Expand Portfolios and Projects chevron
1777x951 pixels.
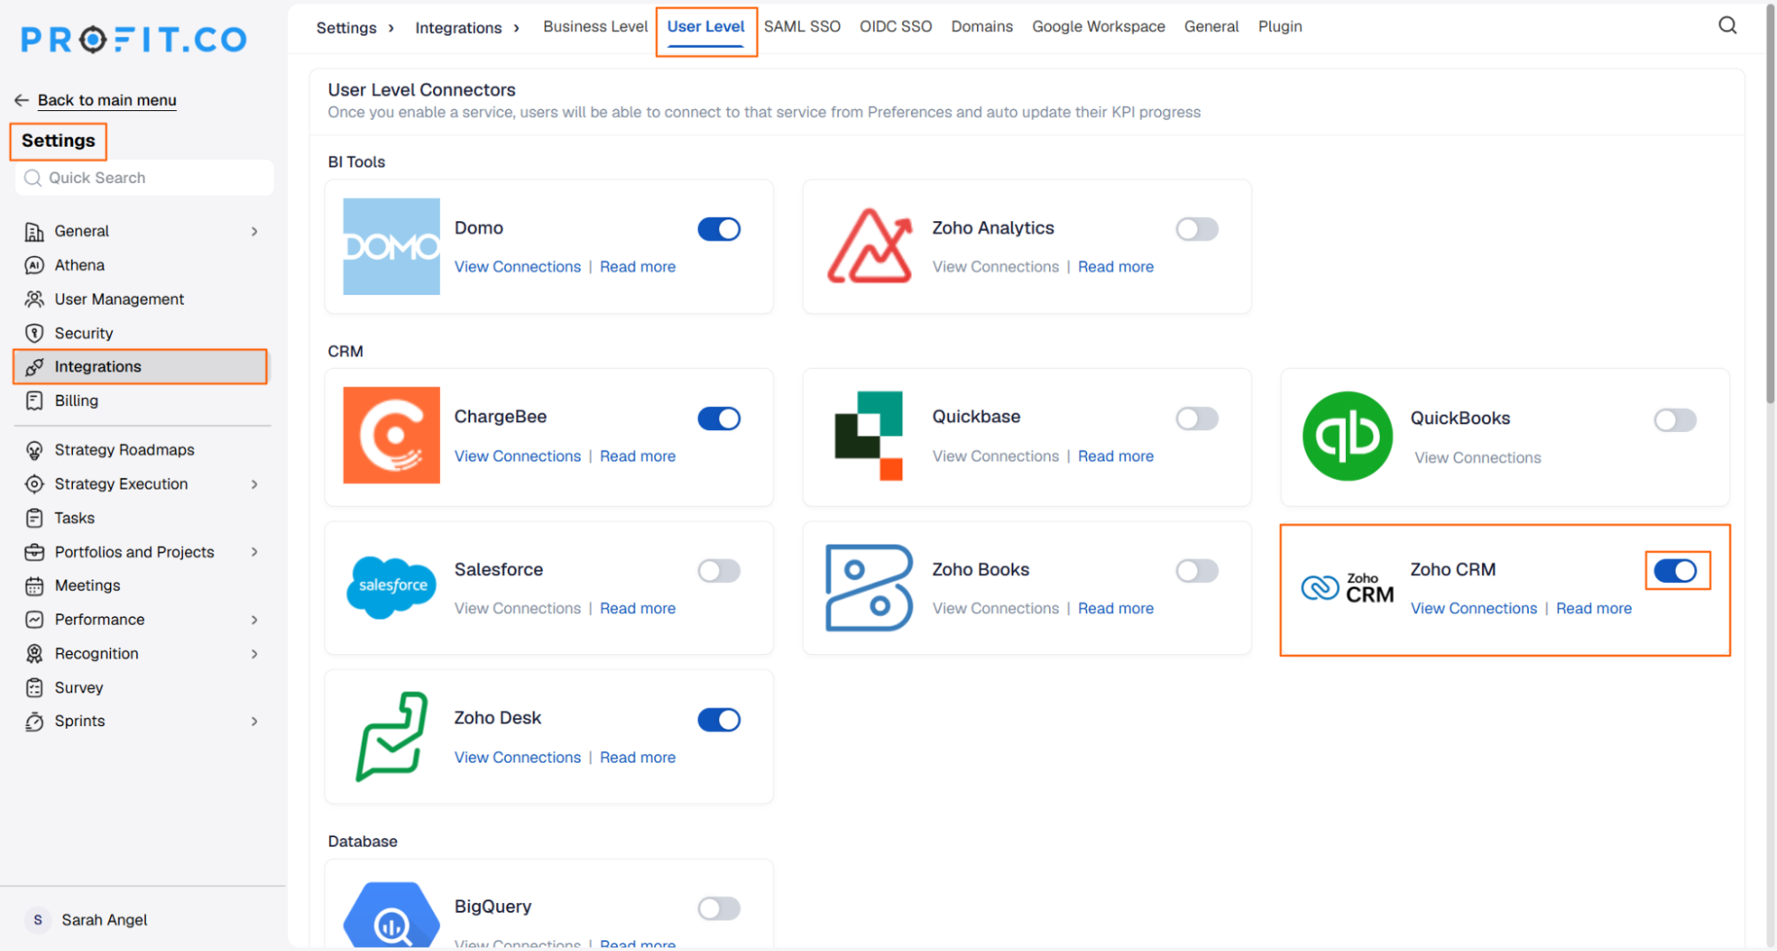pos(254,552)
